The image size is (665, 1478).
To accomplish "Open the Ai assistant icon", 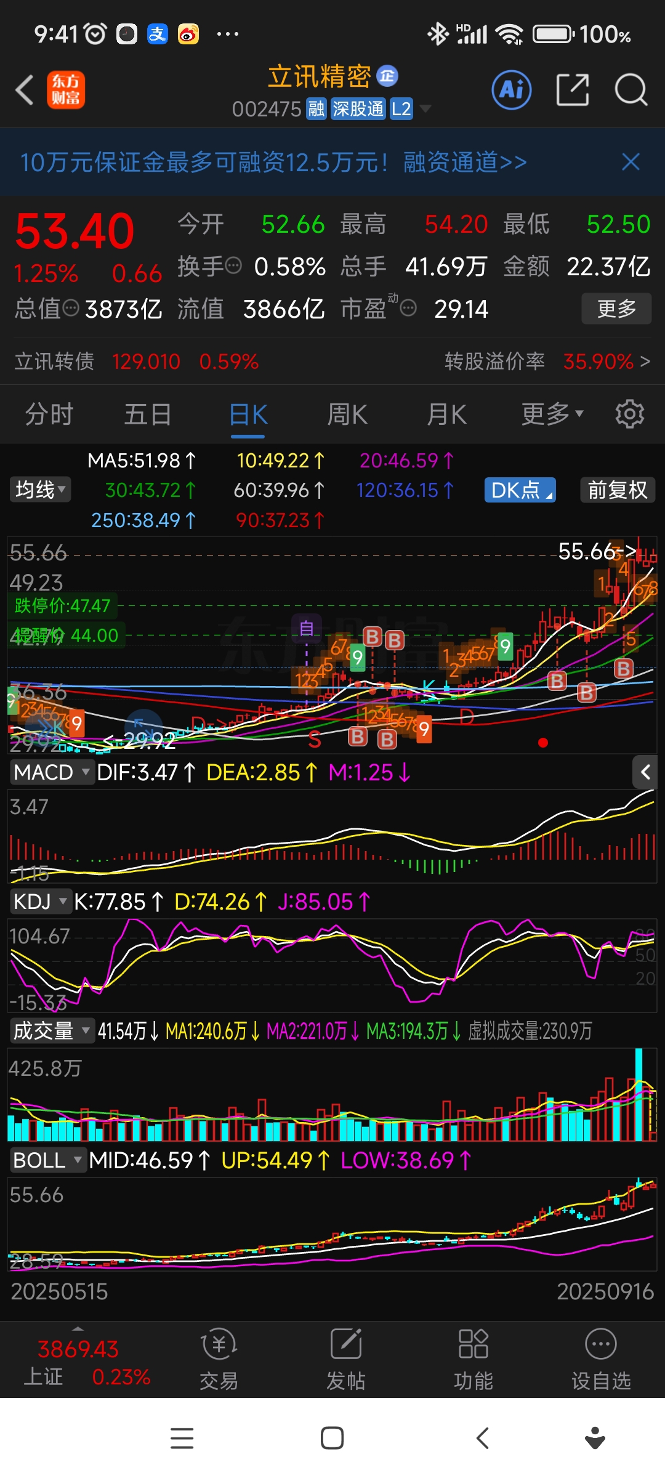I will (x=512, y=90).
